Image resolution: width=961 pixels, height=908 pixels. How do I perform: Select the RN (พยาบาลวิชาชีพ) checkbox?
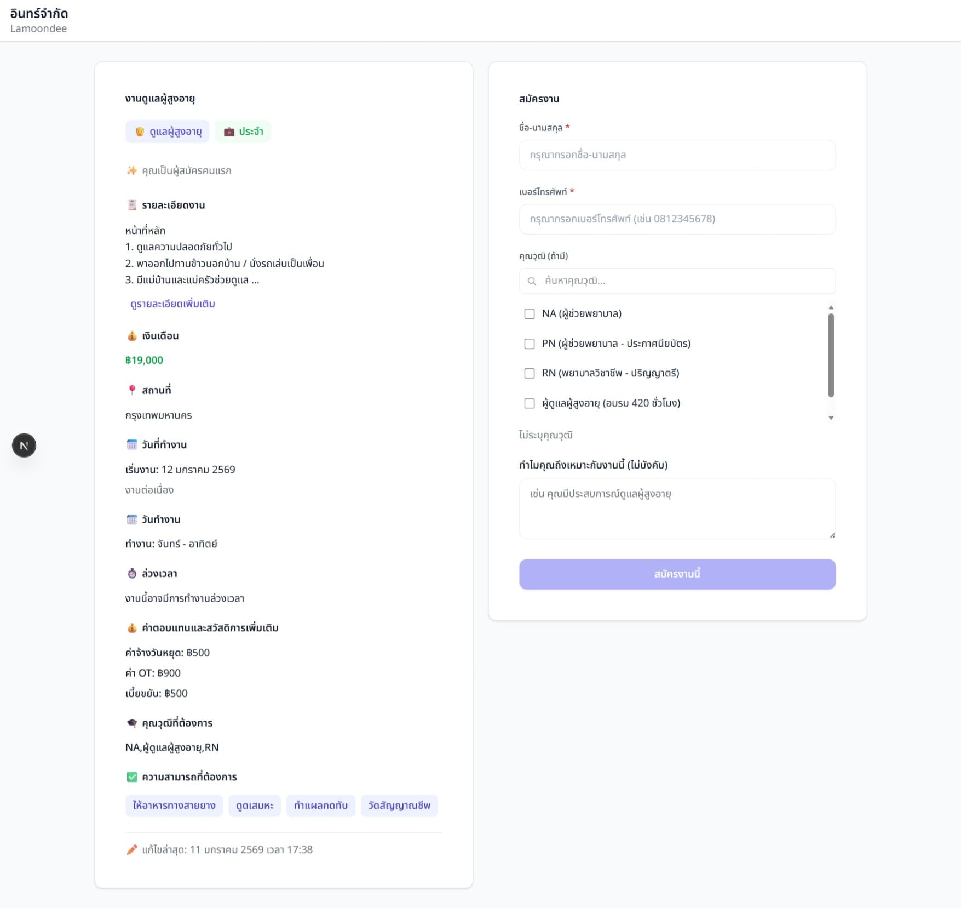530,373
